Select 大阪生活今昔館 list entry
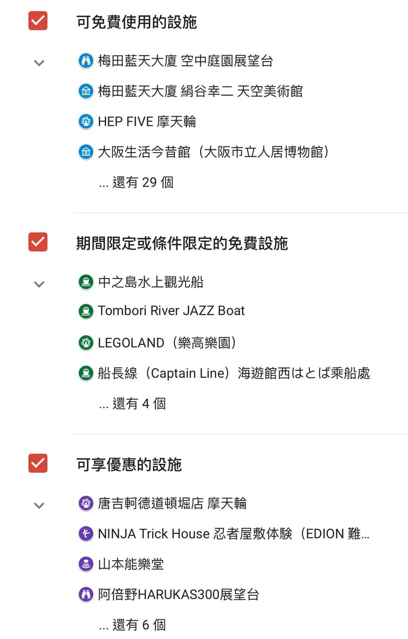 point(213,152)
